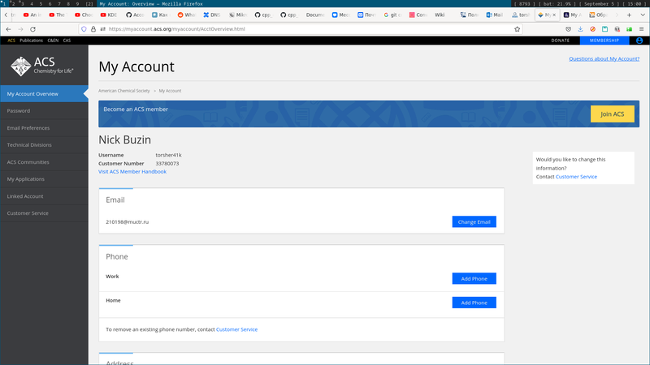
Task: Open Visit ACS Member Handbook link
Action: coord(132,171)
